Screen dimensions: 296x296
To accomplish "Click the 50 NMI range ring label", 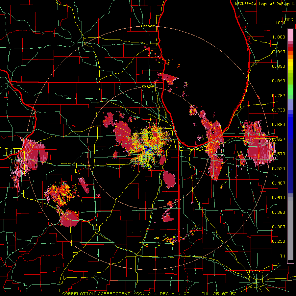I will click(148, 87).
